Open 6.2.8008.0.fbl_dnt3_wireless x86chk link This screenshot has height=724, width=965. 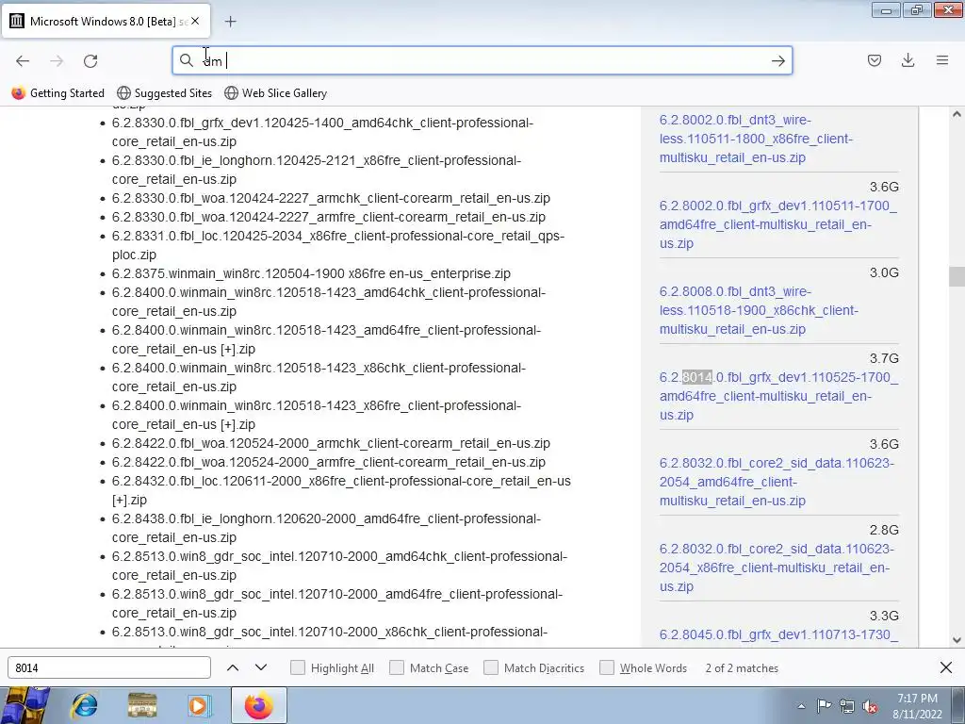pyautogui.click(x=759, y=310)
